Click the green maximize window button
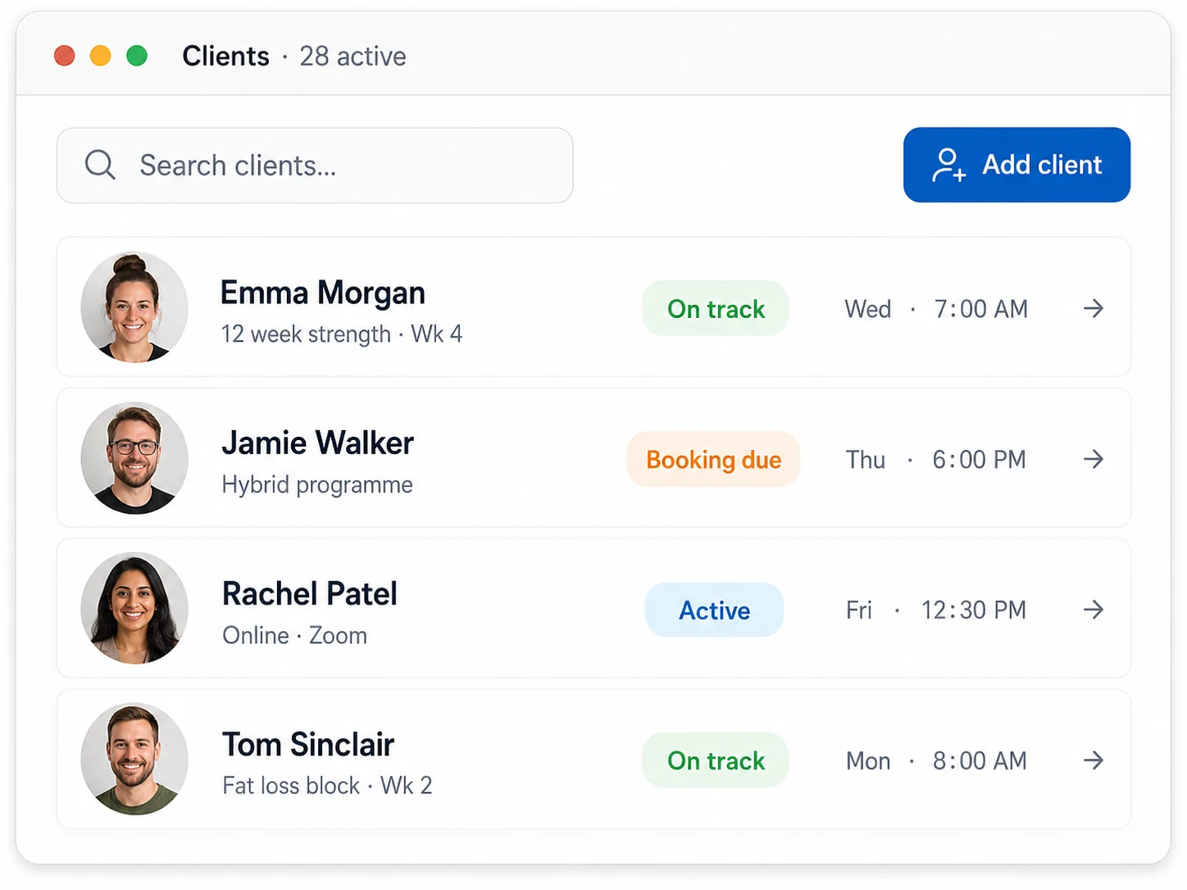Screen dimensions: 1187x890 [x=137, y=56]
